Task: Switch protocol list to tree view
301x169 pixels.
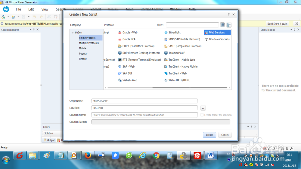Action: (x=229, y=25)
